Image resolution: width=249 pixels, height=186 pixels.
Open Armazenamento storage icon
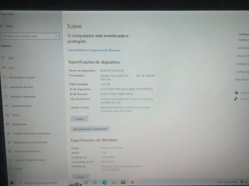(x=7, y=106)
